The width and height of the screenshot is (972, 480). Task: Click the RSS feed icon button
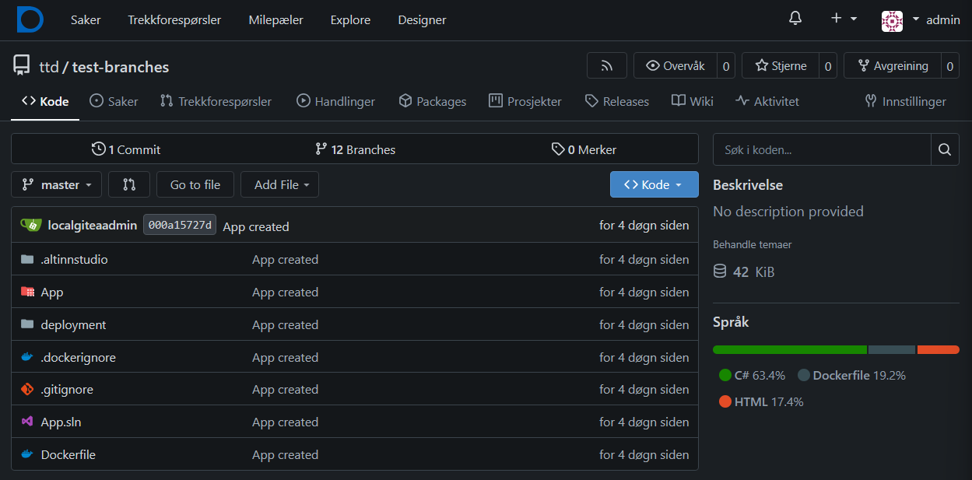click(606, 67)
